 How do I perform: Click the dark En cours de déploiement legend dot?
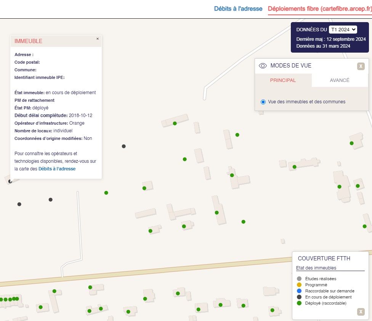pos(299,297)
